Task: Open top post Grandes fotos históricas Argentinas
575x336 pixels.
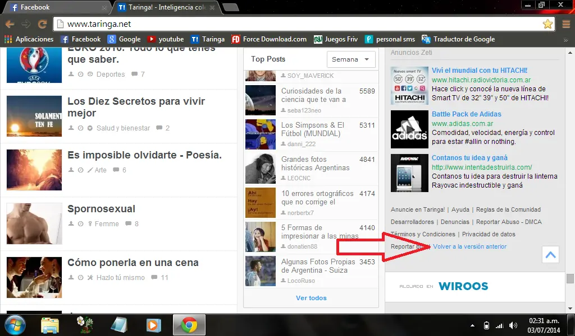Action: coord(316,164)
